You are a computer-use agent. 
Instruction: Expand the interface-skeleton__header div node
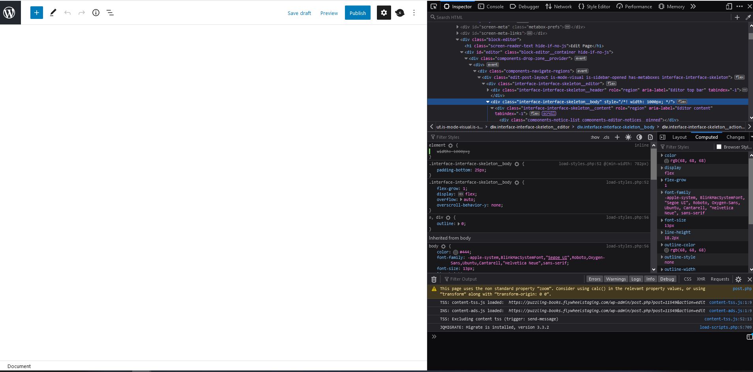tap(488, 90)
